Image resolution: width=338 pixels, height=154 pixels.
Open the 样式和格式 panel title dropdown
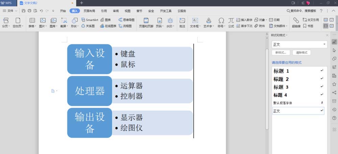pos(287,35)
